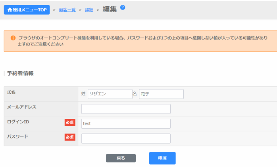The height and width of the screenshot is (167, 277).
Task: Click the empty メールアドレス input field
Action: coord(126,109)
